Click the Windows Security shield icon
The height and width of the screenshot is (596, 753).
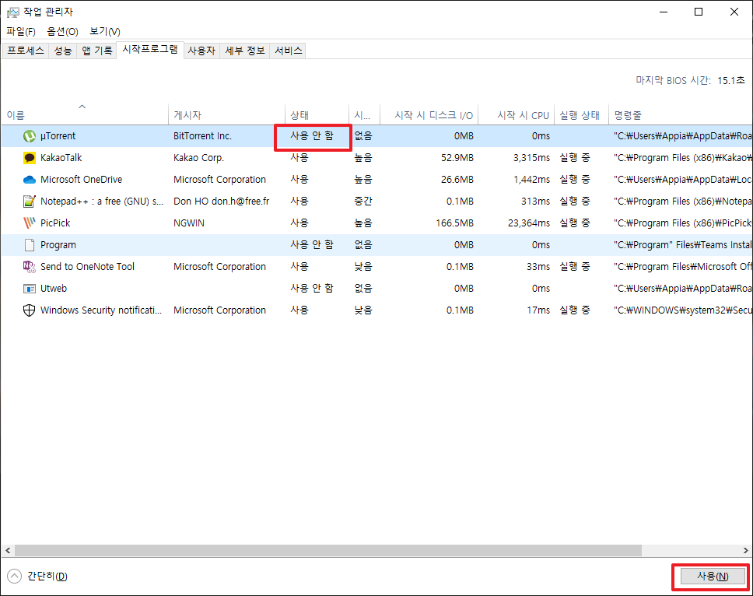30,310
